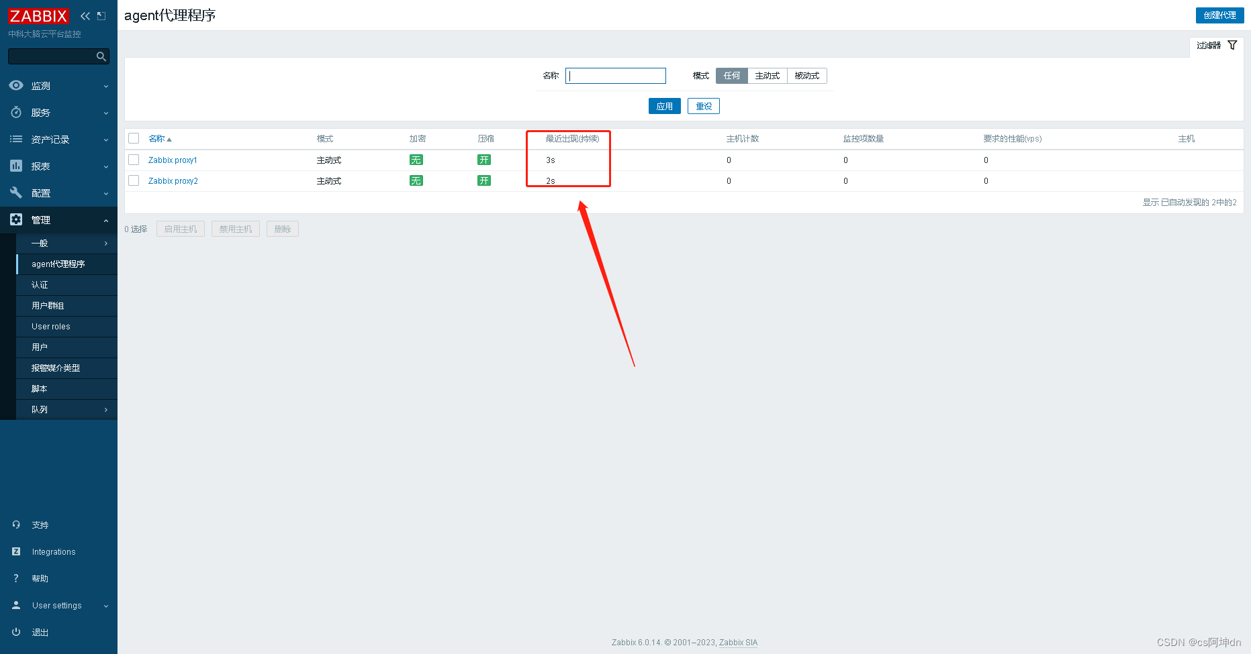1251x654 pixels.
Task: Click the ZABBIX logo
Action: click(x=38, y=16)
